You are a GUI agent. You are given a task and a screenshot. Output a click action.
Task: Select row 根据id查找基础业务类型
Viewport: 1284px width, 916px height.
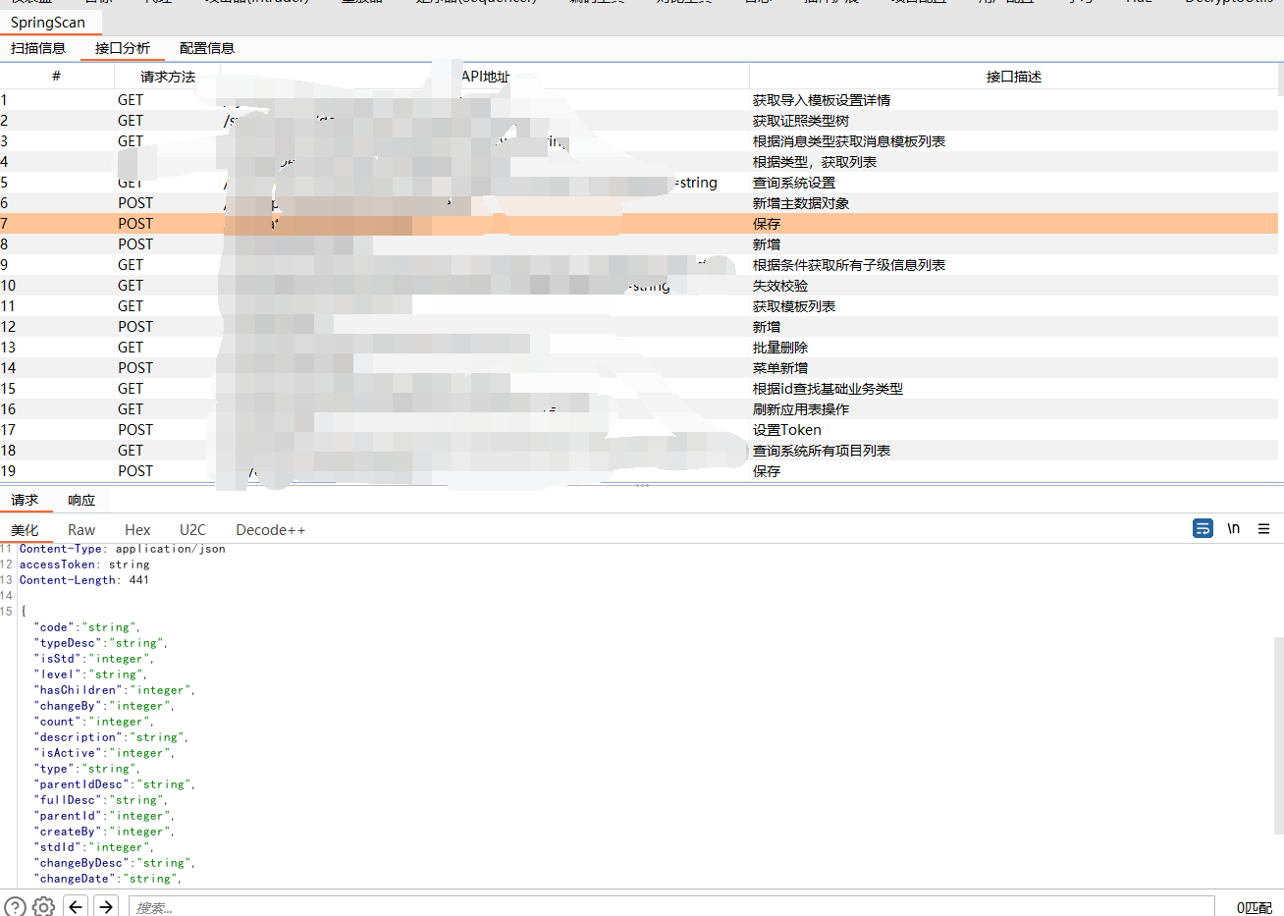tap(639, 389)
